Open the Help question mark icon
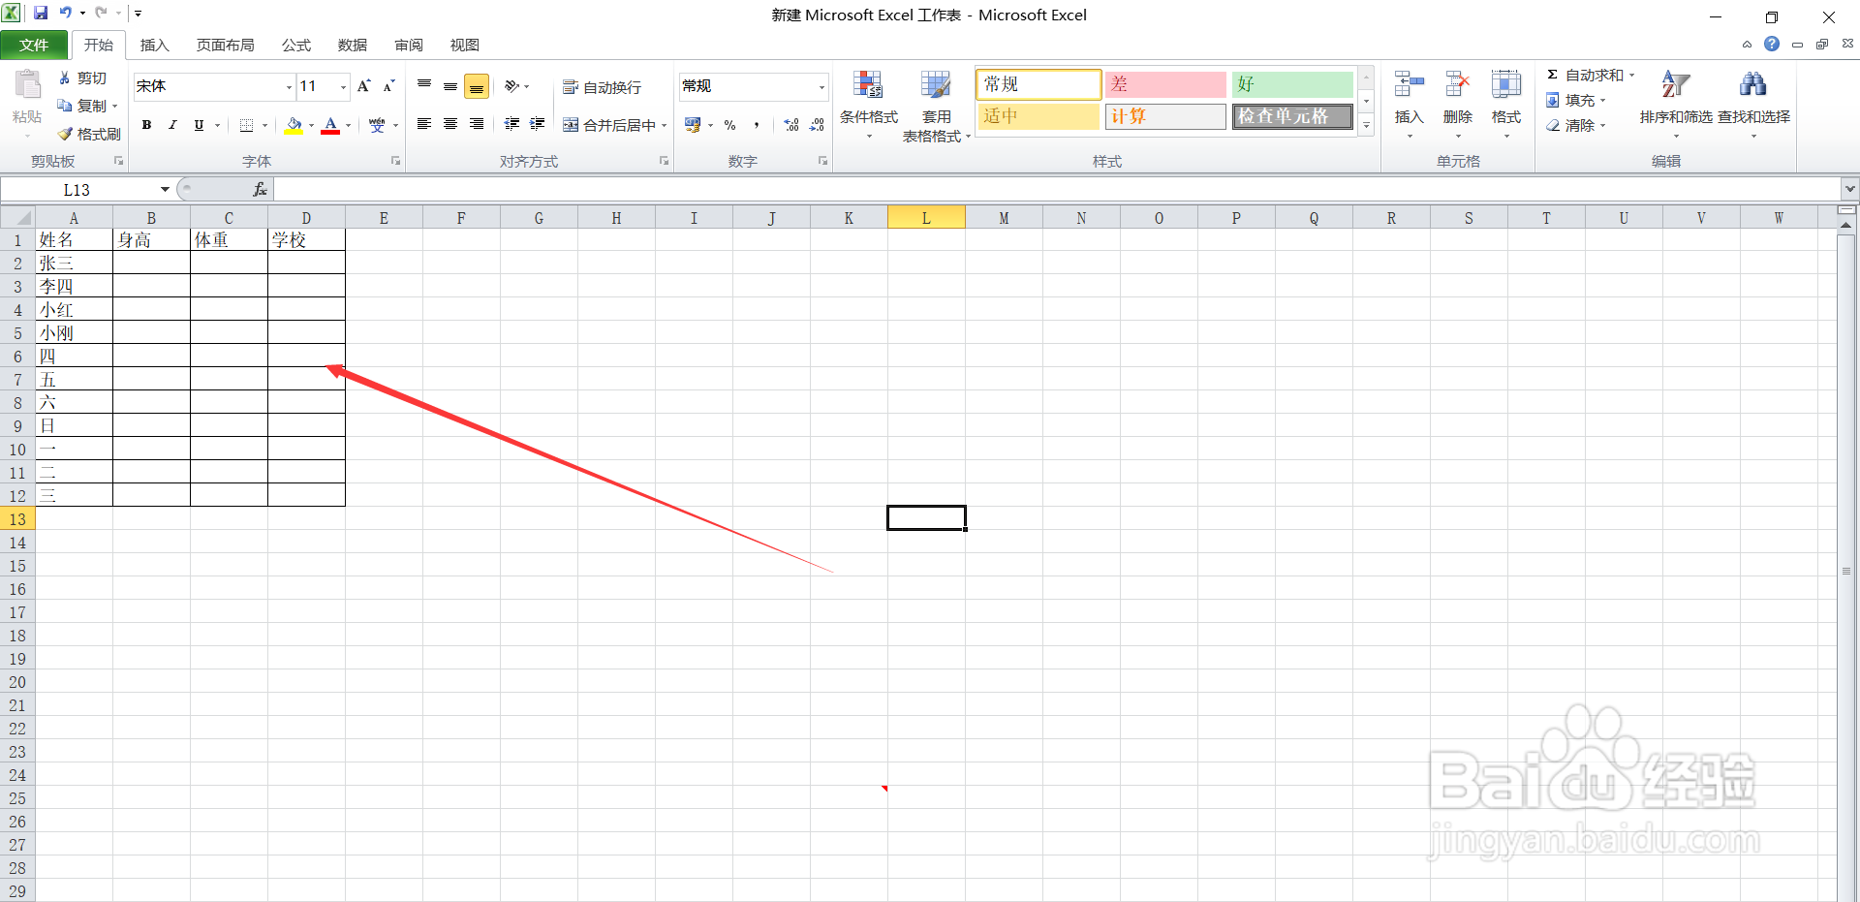This screenshot has height=902, width=1860. point(1772,44)
